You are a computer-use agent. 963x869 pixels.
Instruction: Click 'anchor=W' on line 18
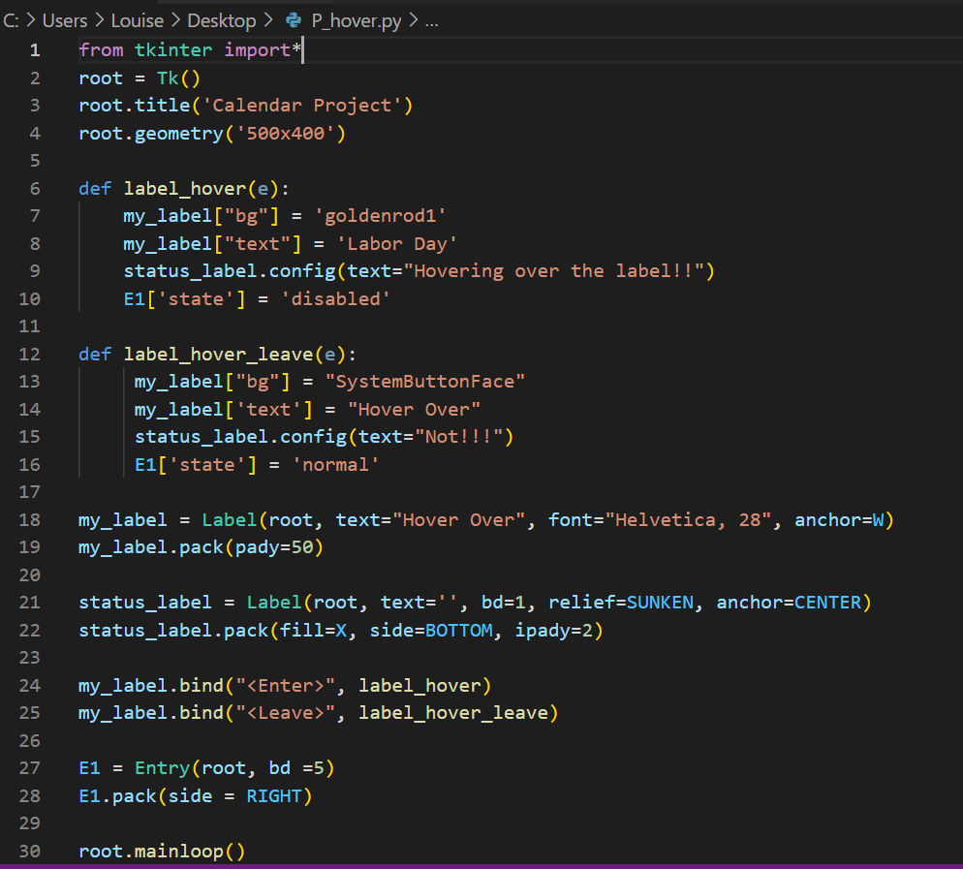tap(839, 520)
